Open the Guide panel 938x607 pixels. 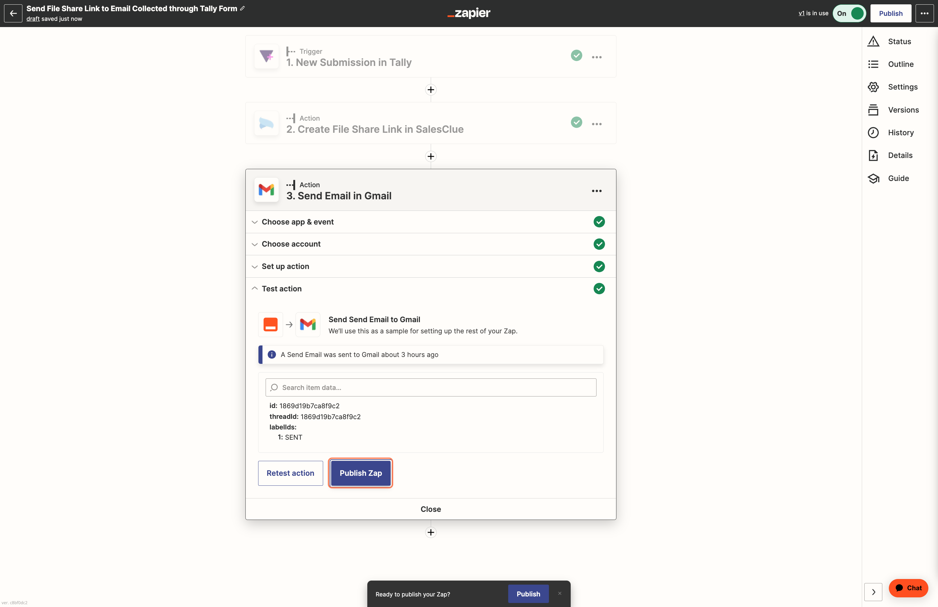[x=888, y=178]
